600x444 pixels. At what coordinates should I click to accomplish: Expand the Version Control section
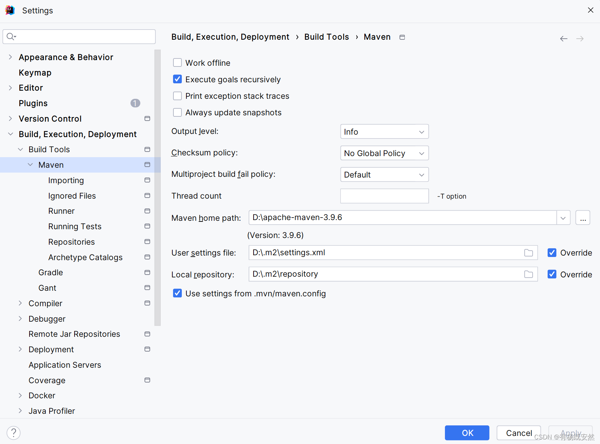[10, 118]
